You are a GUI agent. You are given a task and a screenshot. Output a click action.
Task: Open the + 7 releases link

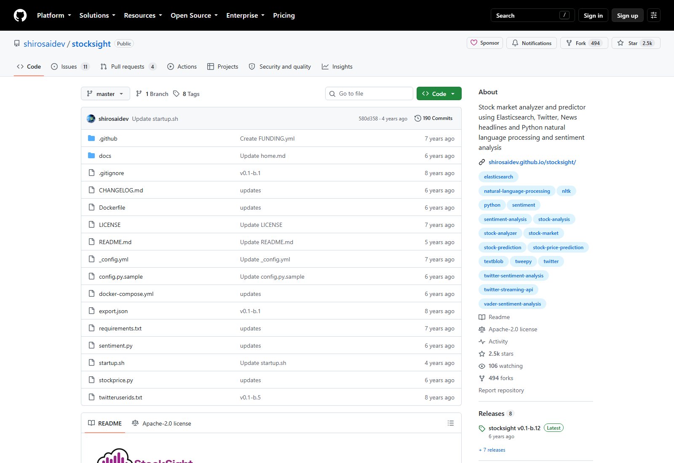coord(492,450)
